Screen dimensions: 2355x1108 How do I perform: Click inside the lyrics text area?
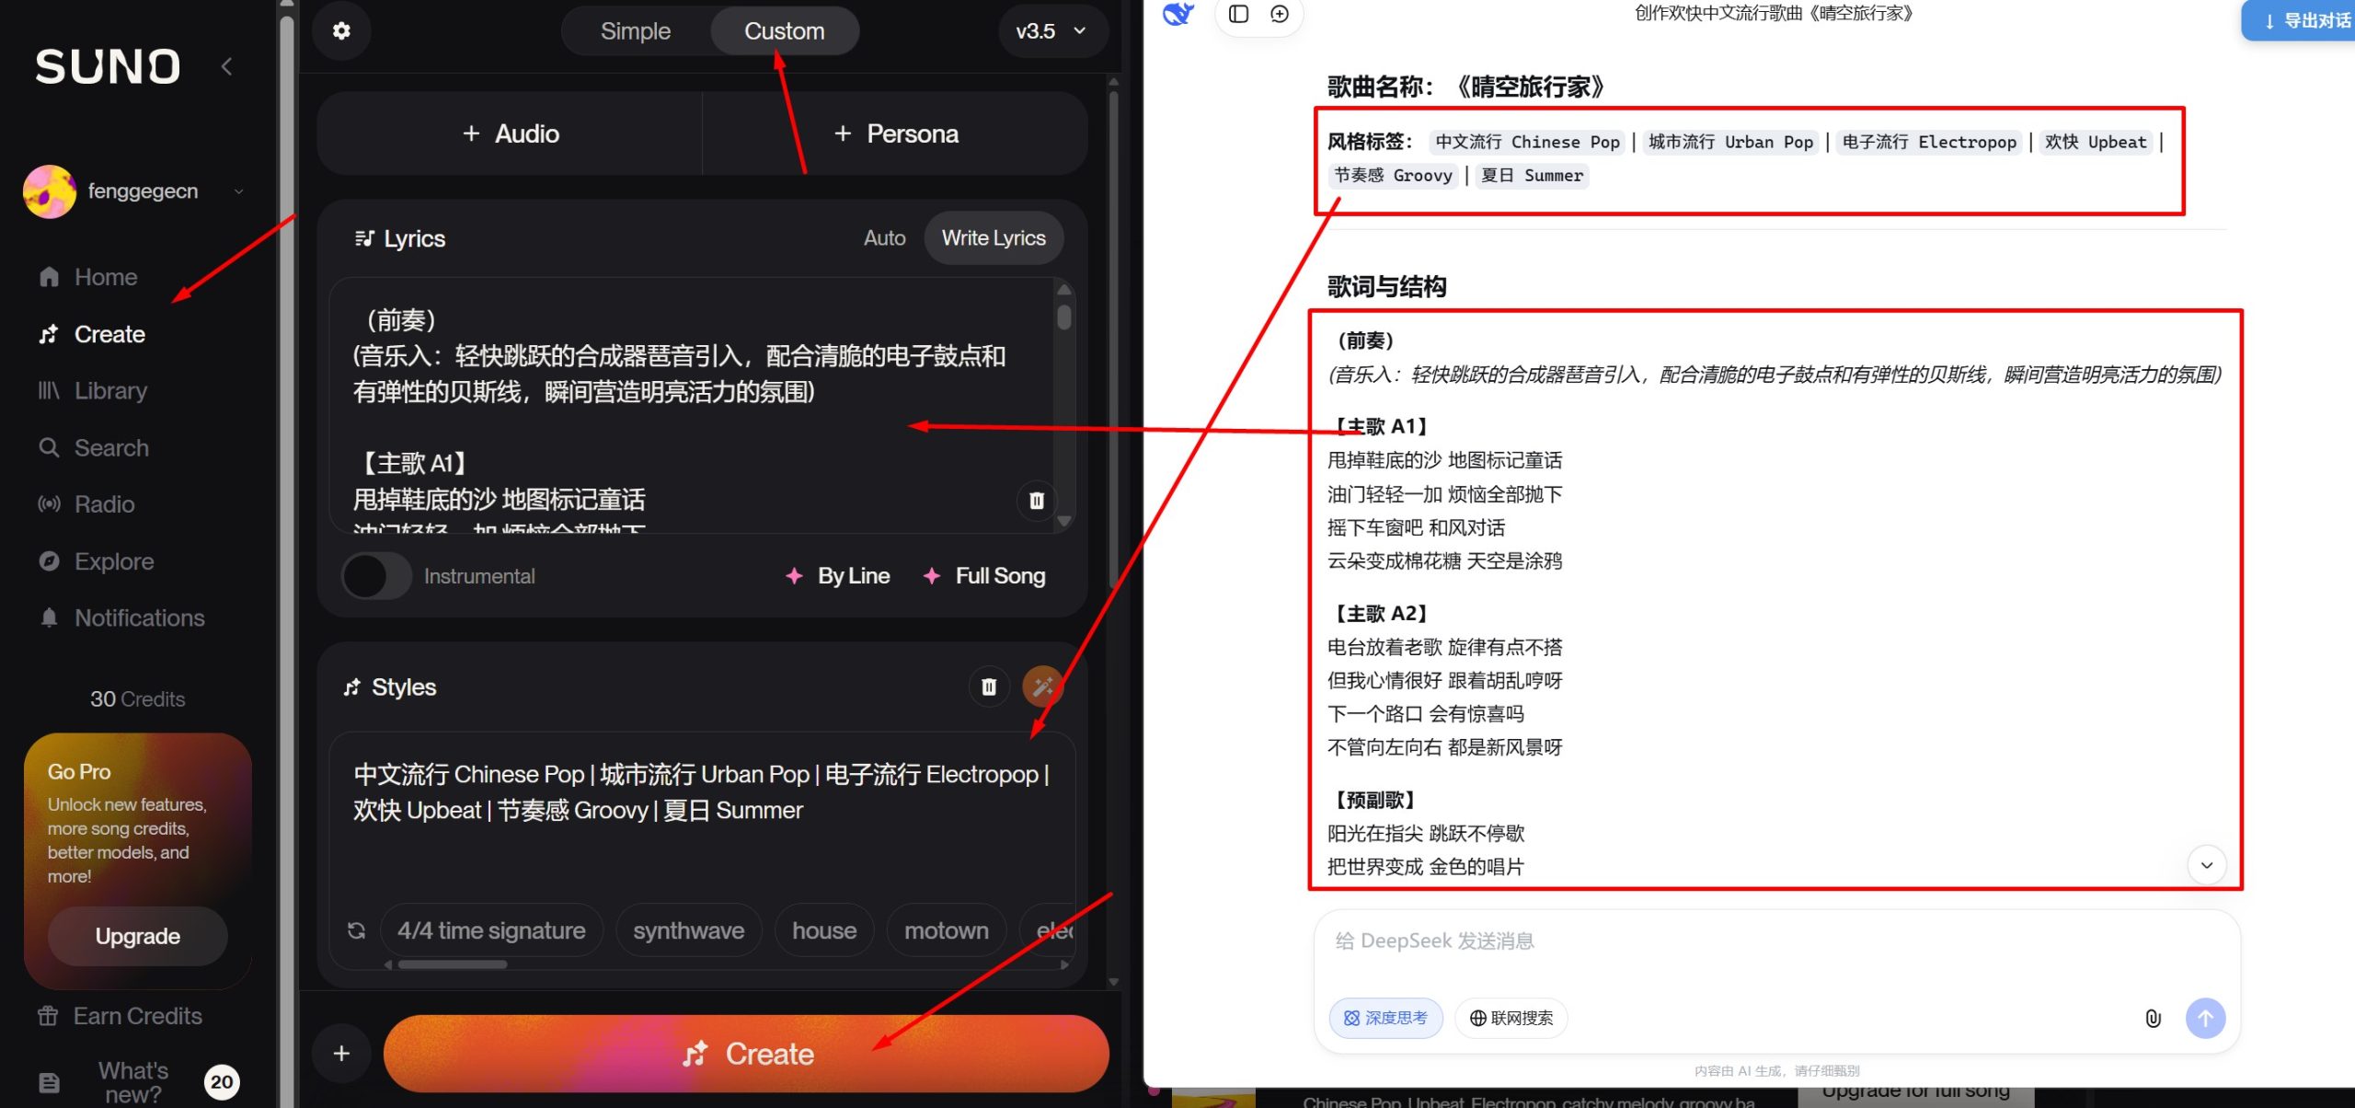(x=690, y=405)
